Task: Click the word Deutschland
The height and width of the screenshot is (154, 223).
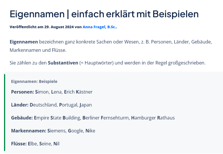Action: pyautogui.click(x=44, y=105)
